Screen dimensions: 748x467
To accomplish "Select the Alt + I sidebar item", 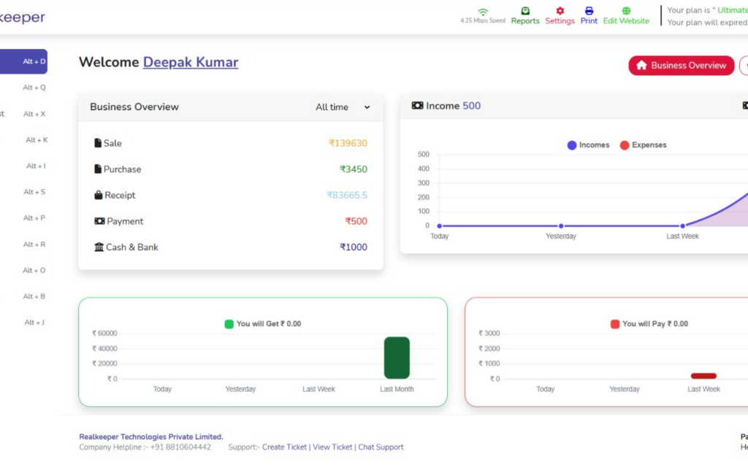I will tap(36, 166).
